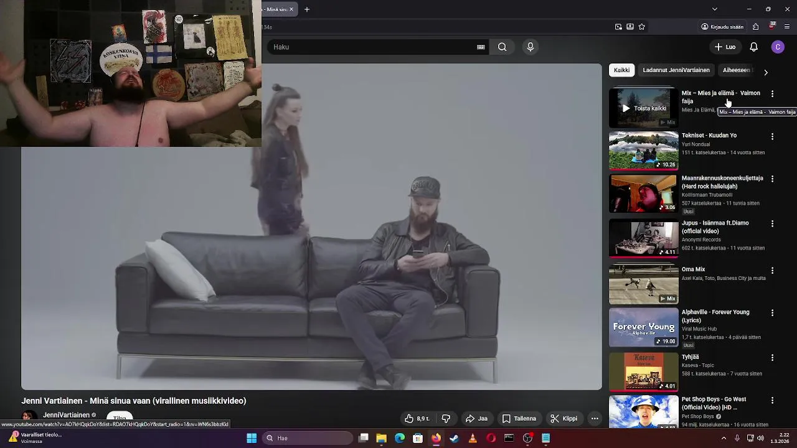Open File Explorer from taskbar
The height and width of the screenshot is (448, 797).
click(382, 438)
